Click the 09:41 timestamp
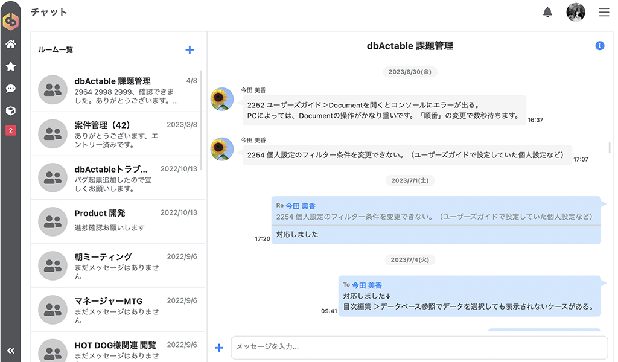 pyautogui.click(x=329, y=311)
